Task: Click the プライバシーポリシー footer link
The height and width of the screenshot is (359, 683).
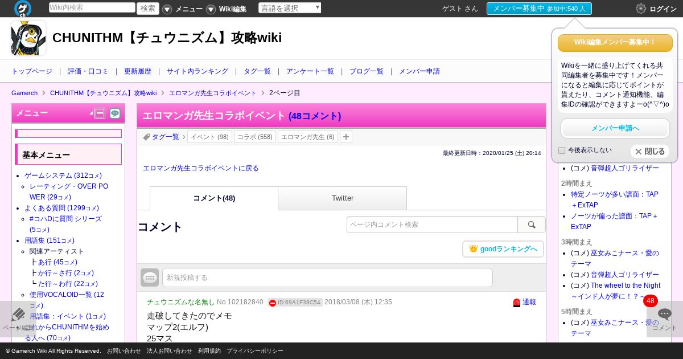Action: [x=255, y=351]
